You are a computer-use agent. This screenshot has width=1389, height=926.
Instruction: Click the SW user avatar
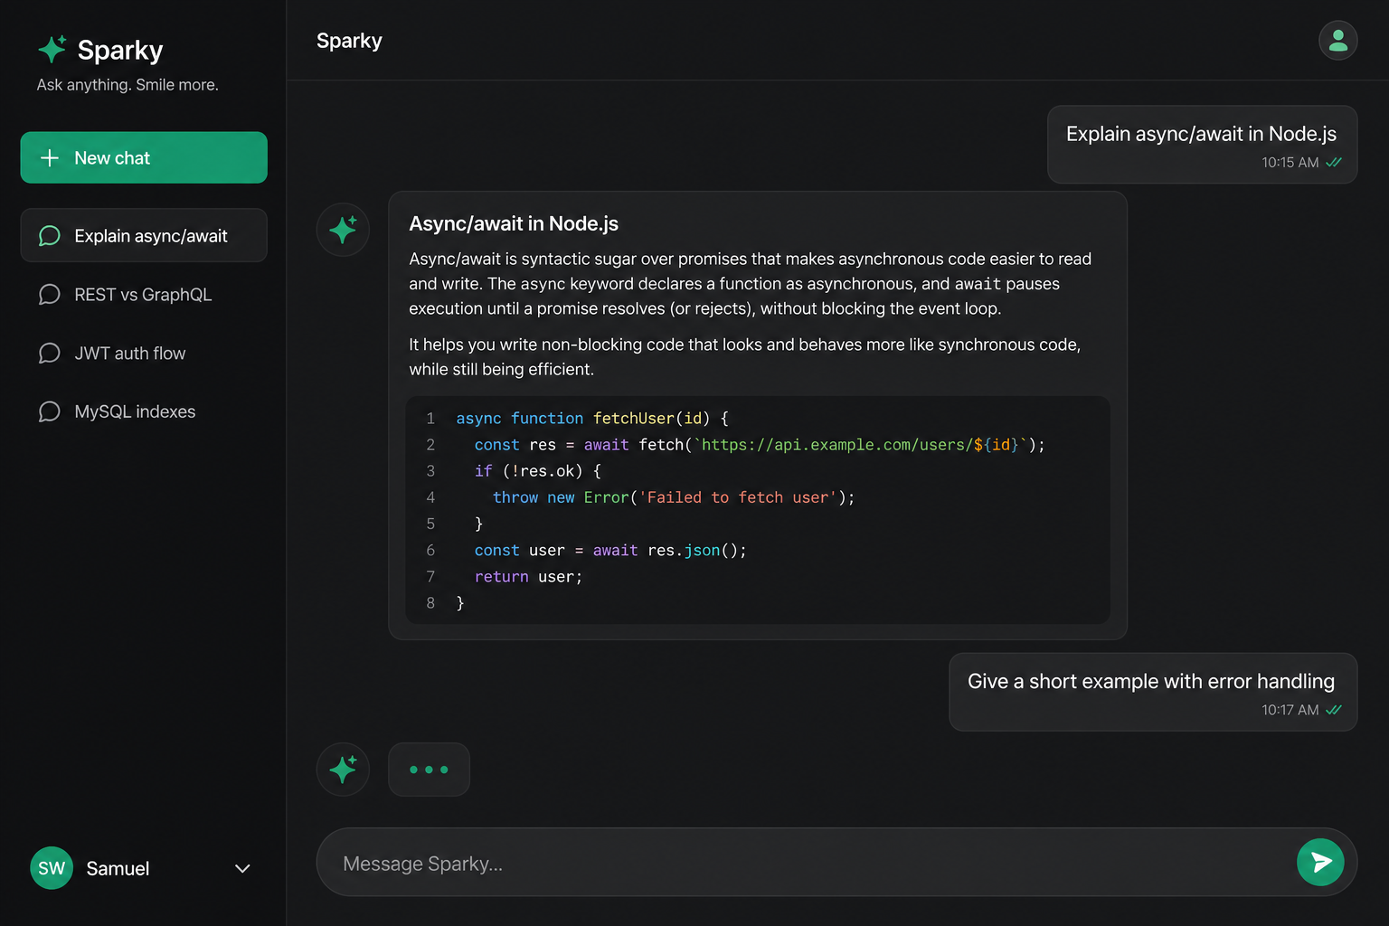pyautogui.click(x=52, y=868)
